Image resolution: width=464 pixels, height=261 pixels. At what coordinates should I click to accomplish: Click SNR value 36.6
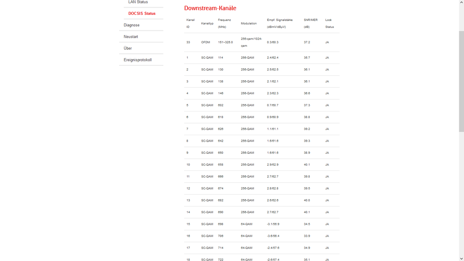click(307, 93)
